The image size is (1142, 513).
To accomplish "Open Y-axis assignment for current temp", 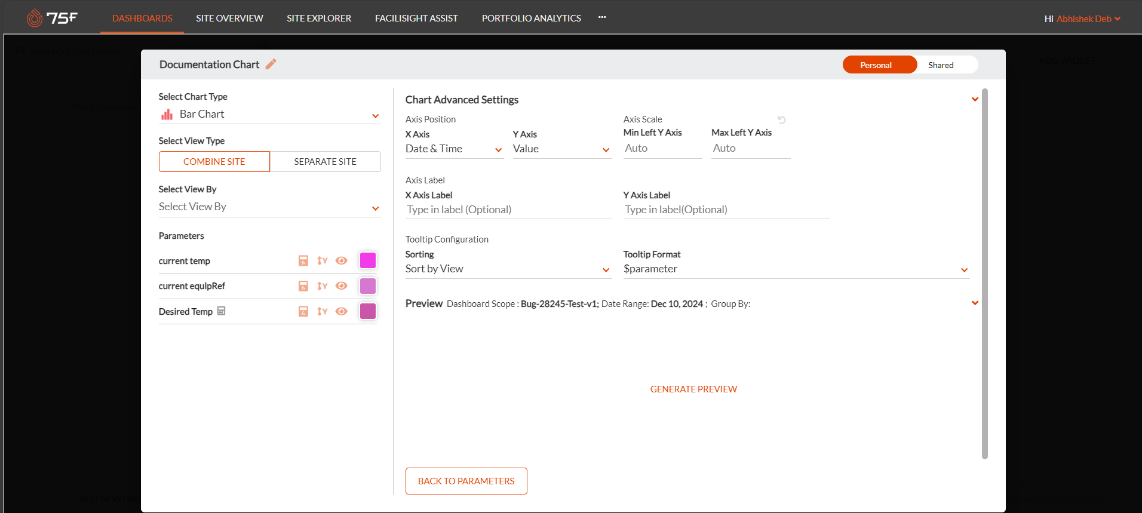I will point(323,260).
